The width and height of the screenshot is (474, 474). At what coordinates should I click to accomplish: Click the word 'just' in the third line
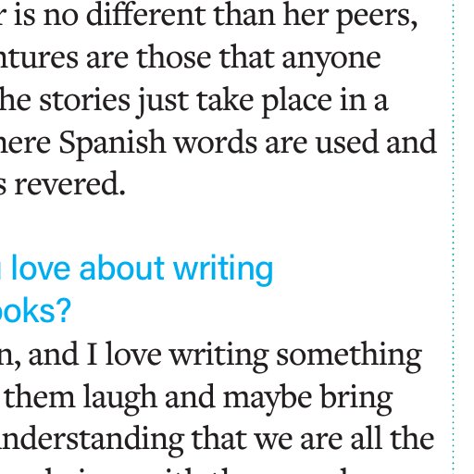163,101
